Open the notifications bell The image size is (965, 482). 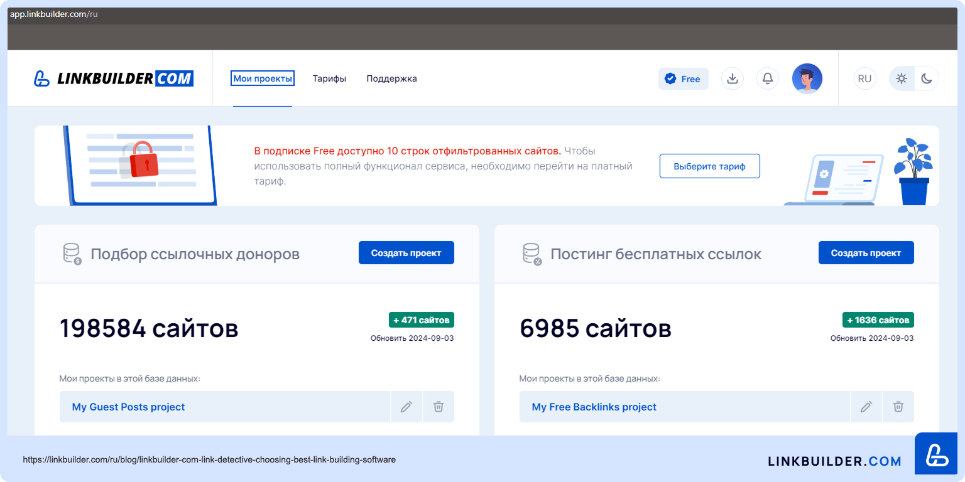pos(767,78)
